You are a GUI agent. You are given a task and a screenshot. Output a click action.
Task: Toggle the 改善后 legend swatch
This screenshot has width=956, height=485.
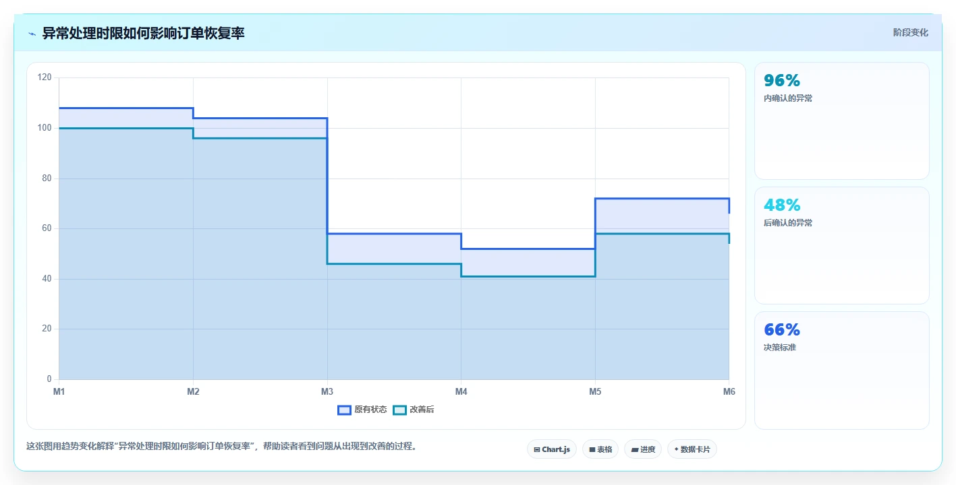coord(399,410)
